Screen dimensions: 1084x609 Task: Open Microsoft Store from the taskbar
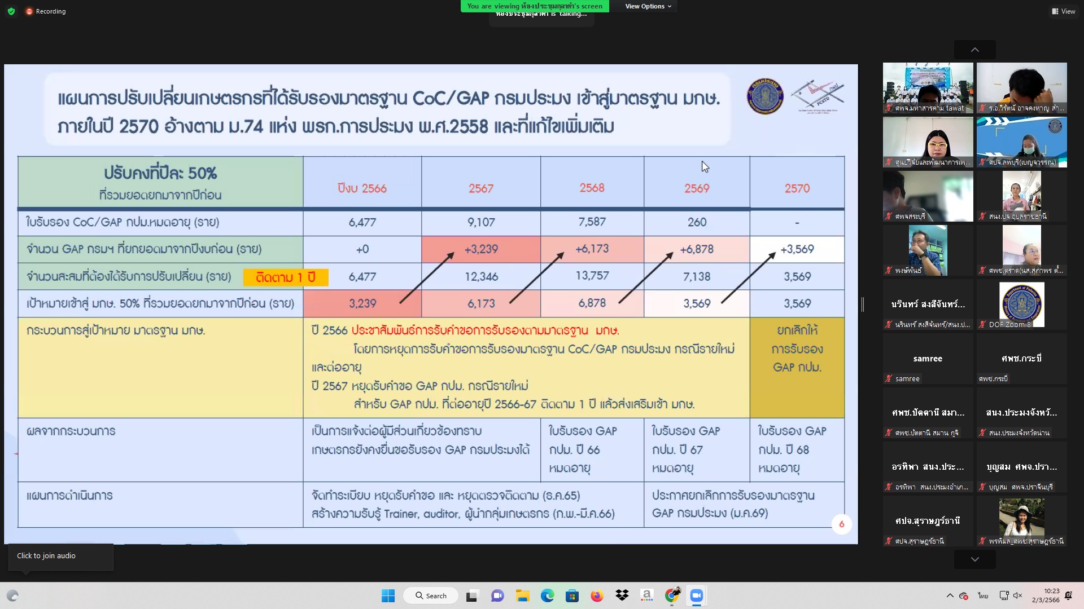click(572, 595)
